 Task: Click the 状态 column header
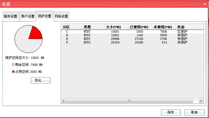tap(189, 27)
